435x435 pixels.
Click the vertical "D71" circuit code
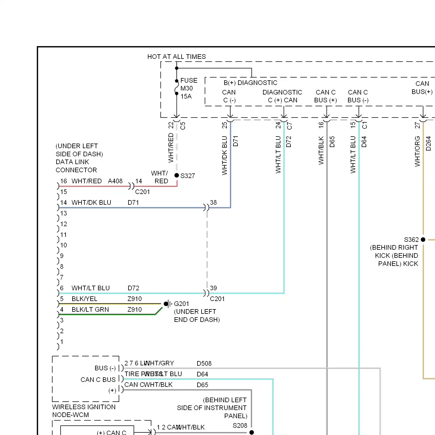coord(235,141)
